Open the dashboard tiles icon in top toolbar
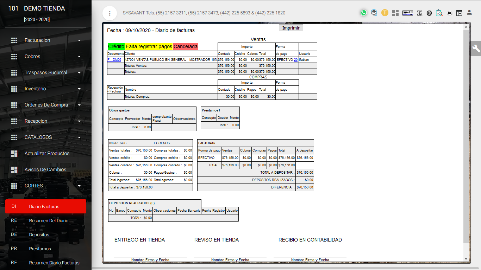The height and width of the screenshot is (270, 481). pyautogui.click(x=395, y=13)
